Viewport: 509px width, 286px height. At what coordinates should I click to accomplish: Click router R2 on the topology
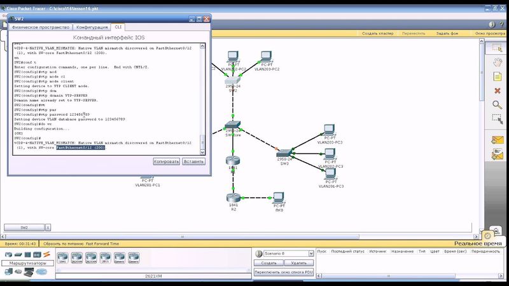tap(233, 198)
